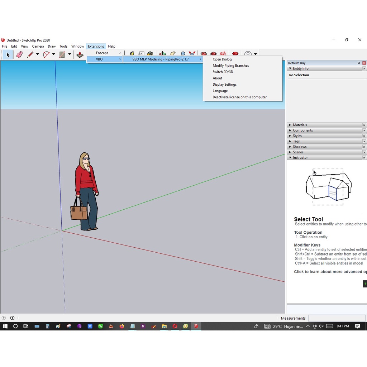Screen dimensions: 367x367
Task: Dismiss the Instructor panel with its close box
Action: 364,157
